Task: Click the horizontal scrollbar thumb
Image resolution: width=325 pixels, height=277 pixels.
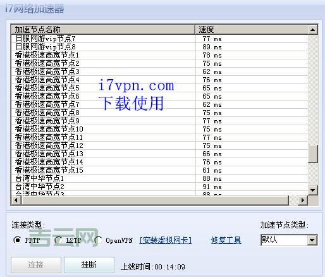Action: tap(155, 200)
